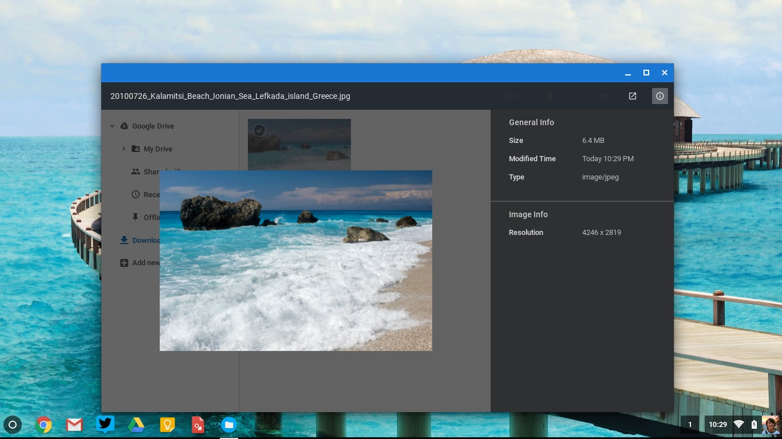Open Recent using the clock icon
This screenshot has height=439, width=782.
click(x=136, y=194)
